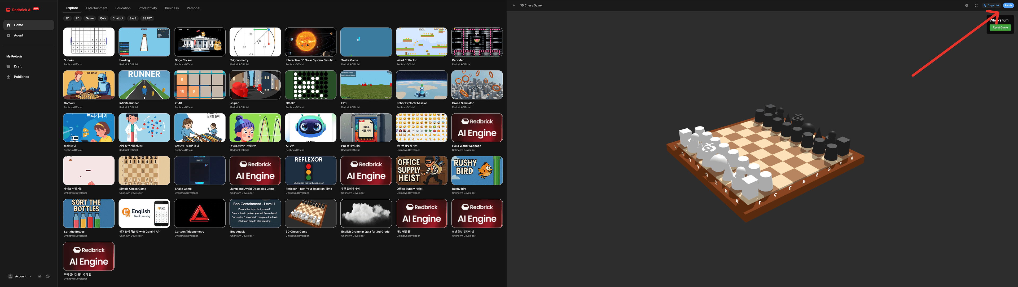Click the info icon in game header
1018x287 pixels.
[967, 6]
